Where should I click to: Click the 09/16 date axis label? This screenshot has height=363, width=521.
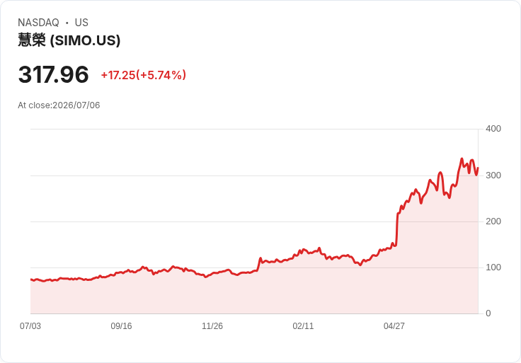pyautogui.click(x=121, y=325)
